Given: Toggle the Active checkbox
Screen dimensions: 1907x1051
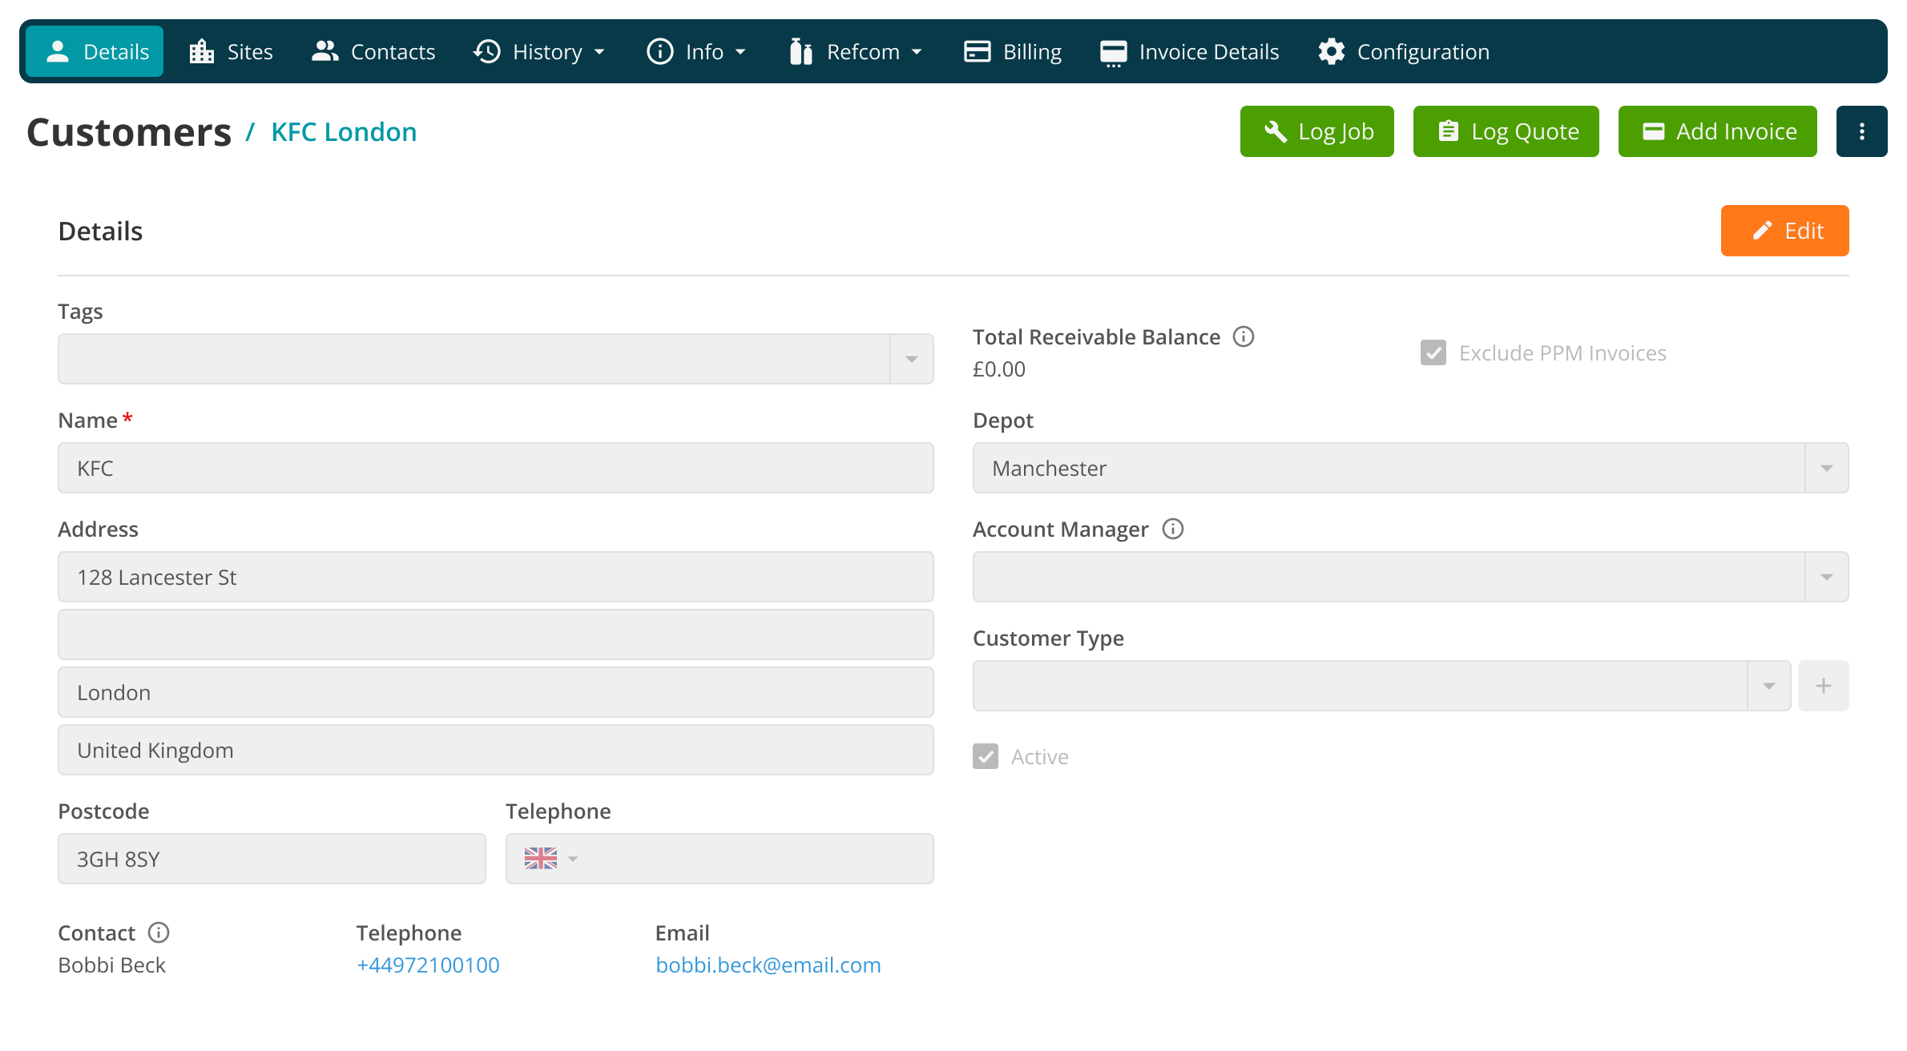Looking at the screenshot, I should tap(986, 756).
